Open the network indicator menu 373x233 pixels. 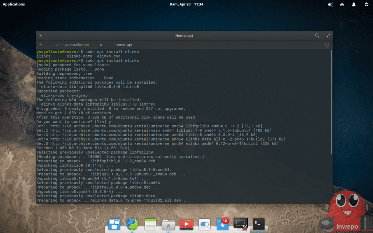click(342, 4)
